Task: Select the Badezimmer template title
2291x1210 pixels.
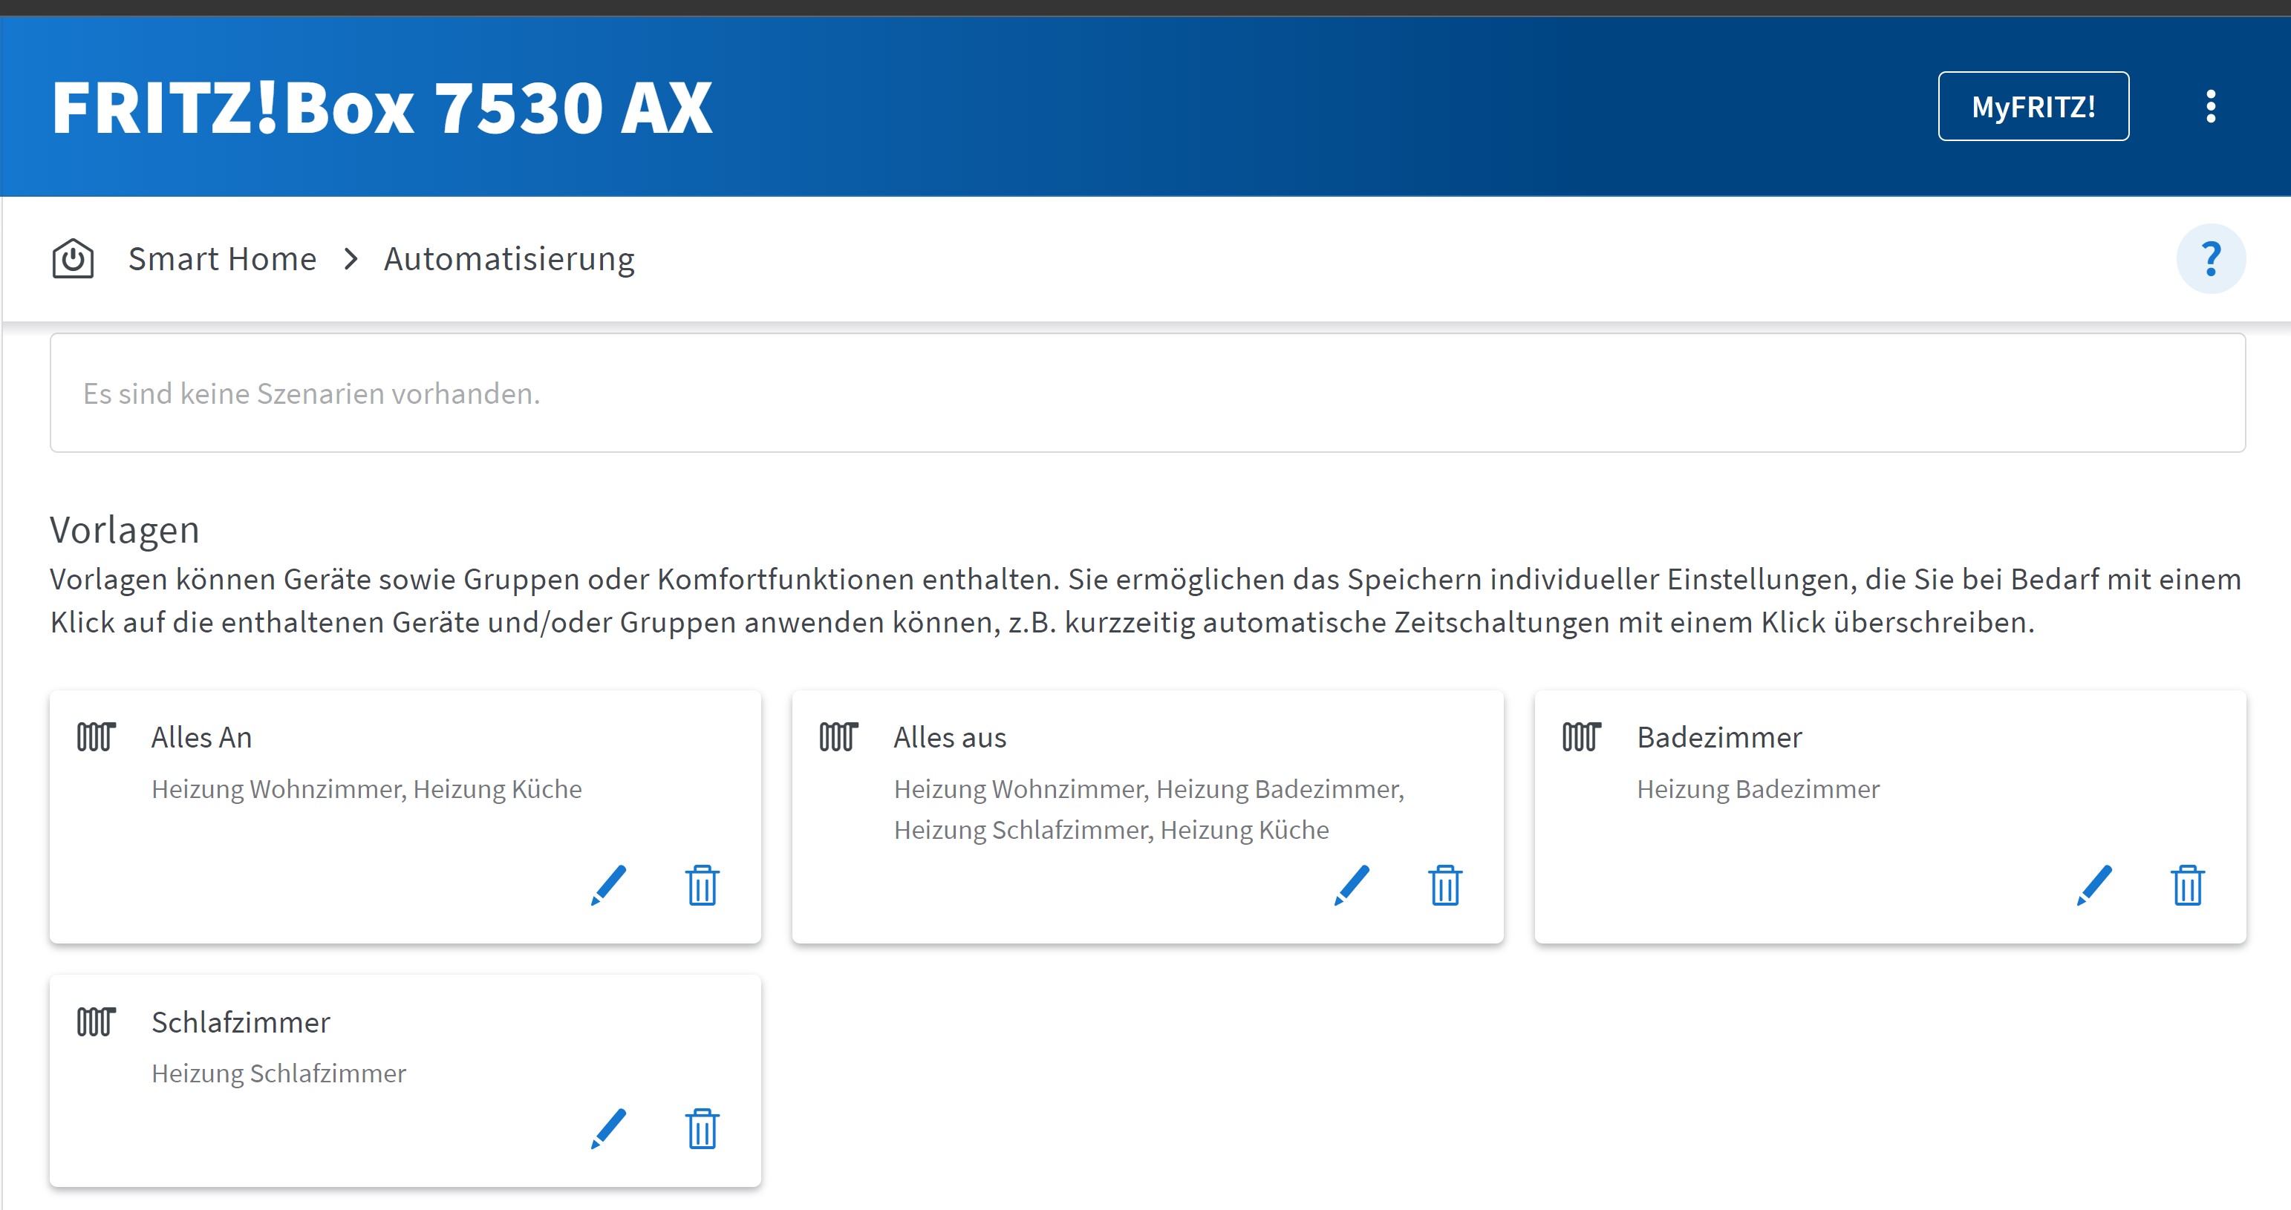Action: pos(1719,737)
